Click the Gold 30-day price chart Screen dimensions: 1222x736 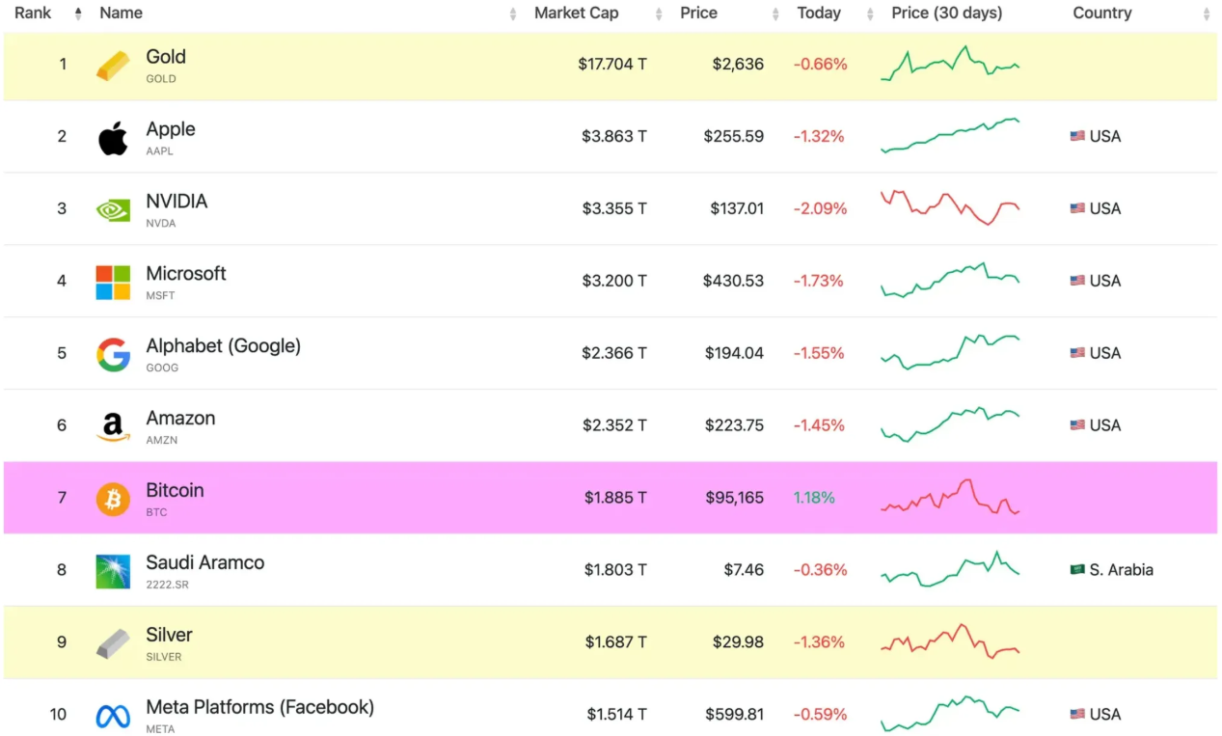pyautogui.click(x=950, y=64)
